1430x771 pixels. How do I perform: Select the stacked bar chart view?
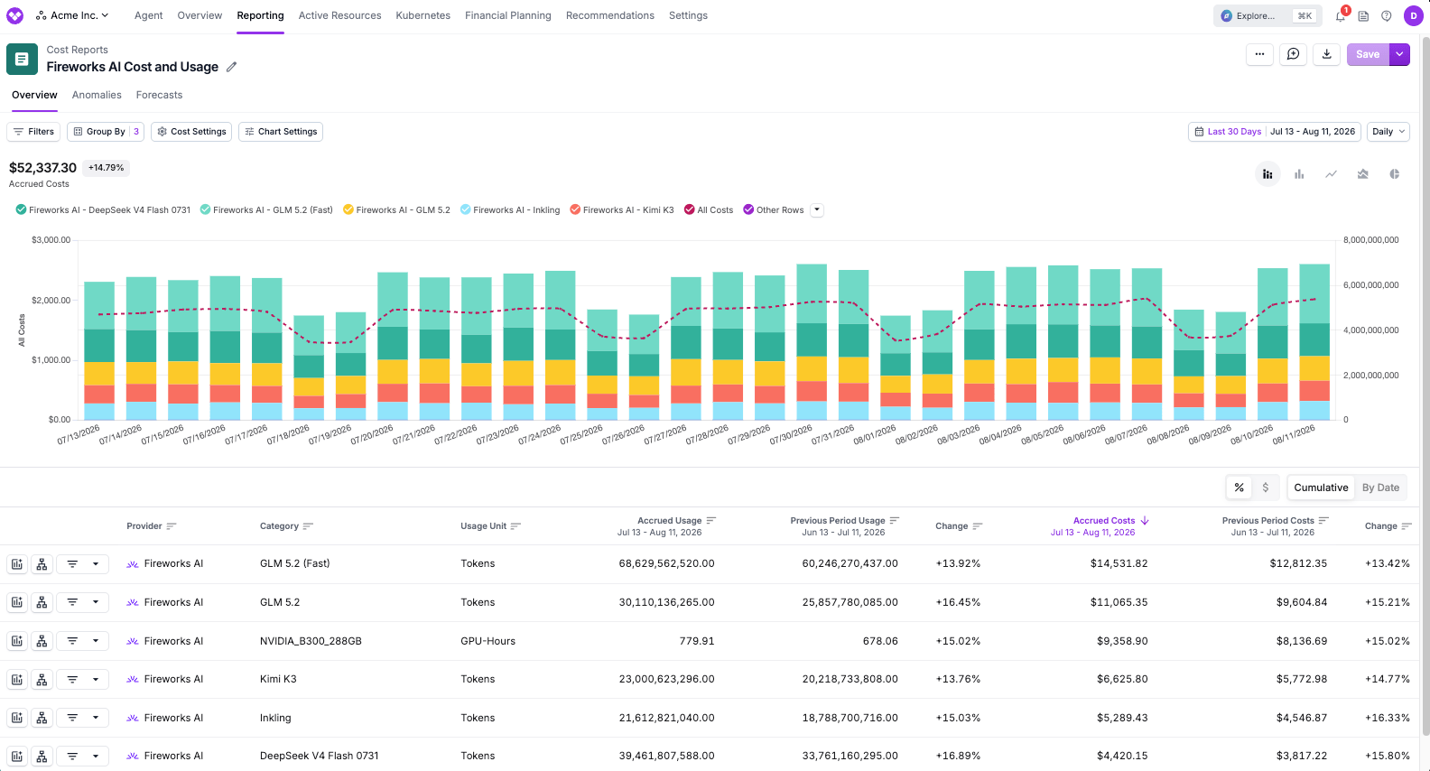tap(1267, 174)
